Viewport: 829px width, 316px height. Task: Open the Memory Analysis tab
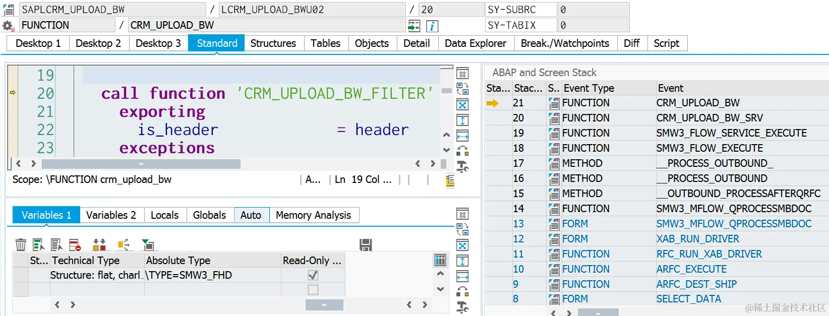tap(313, 215)
